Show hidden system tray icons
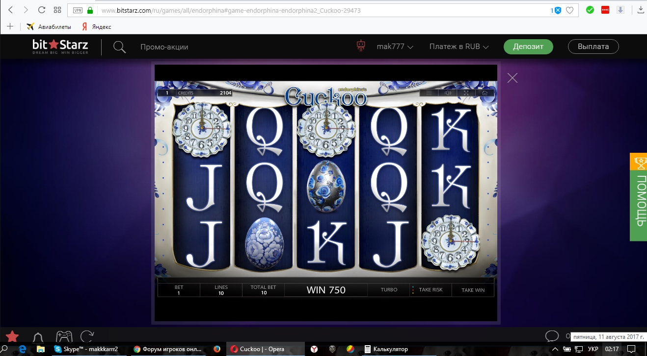 pos(554,349)
